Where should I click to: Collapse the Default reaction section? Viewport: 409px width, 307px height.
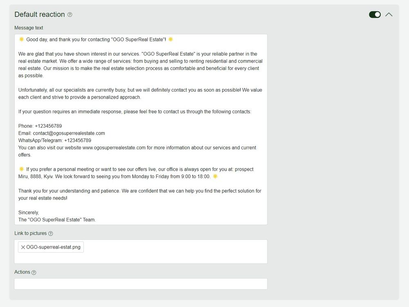pyautogui.click(x=389, y=15)
